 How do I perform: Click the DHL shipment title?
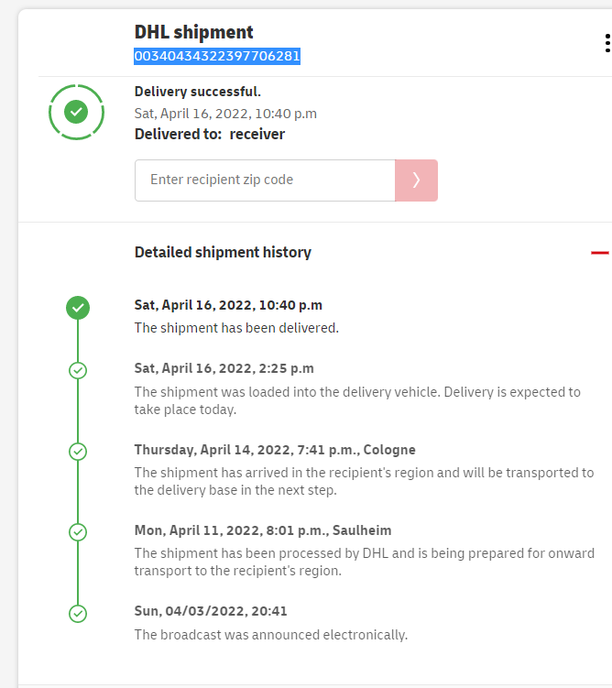(x=194, y=32)
